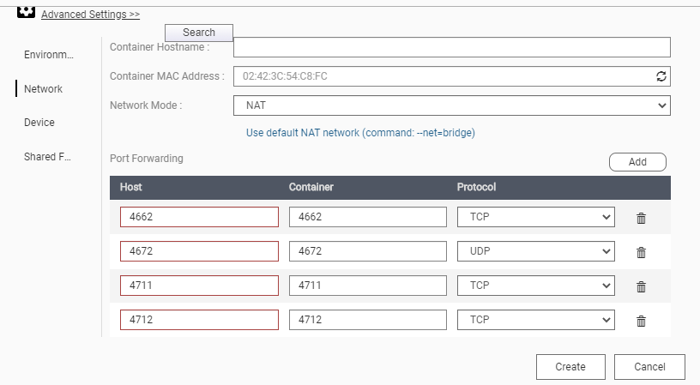Click the Advanced Settings gear icon

tap(27, 13)
